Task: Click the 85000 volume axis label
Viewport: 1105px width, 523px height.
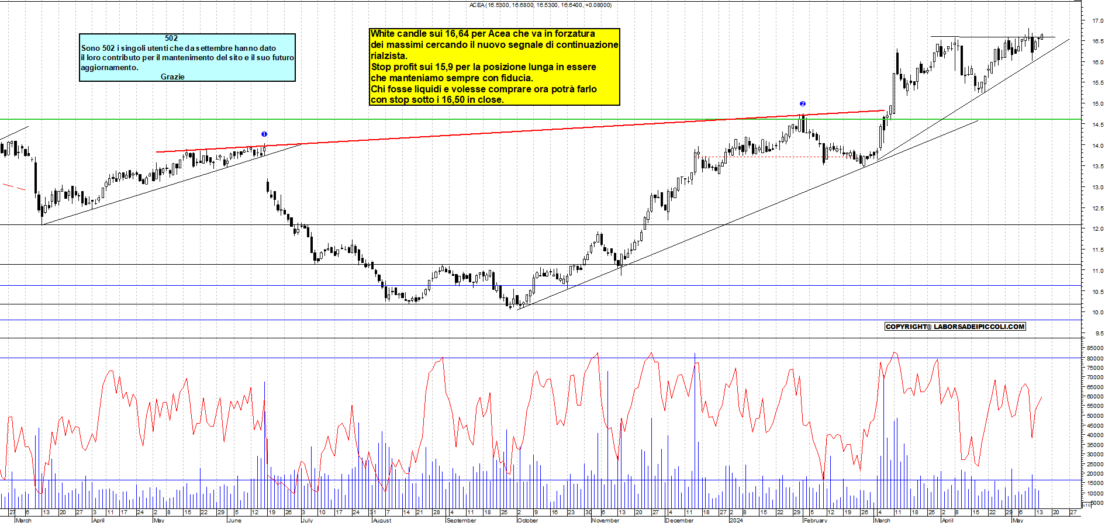Action: tap(1095, 348)
